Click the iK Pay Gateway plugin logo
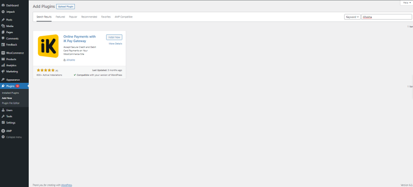The height and width of the screenshot is (187, 413). coord(48,46)
